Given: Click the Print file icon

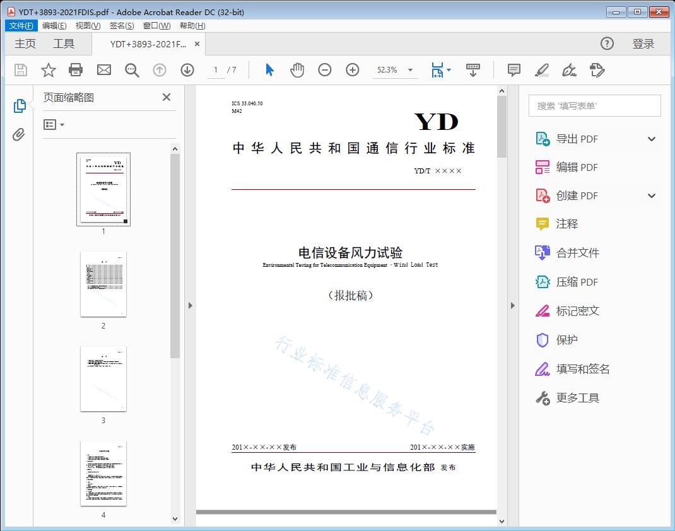Looking at the screenshot, I should tap(76, 70).
